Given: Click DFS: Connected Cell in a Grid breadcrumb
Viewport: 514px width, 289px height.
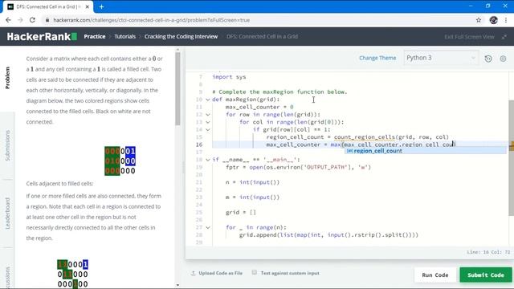Looking at the screenshot, I should (x=262, y=36).
